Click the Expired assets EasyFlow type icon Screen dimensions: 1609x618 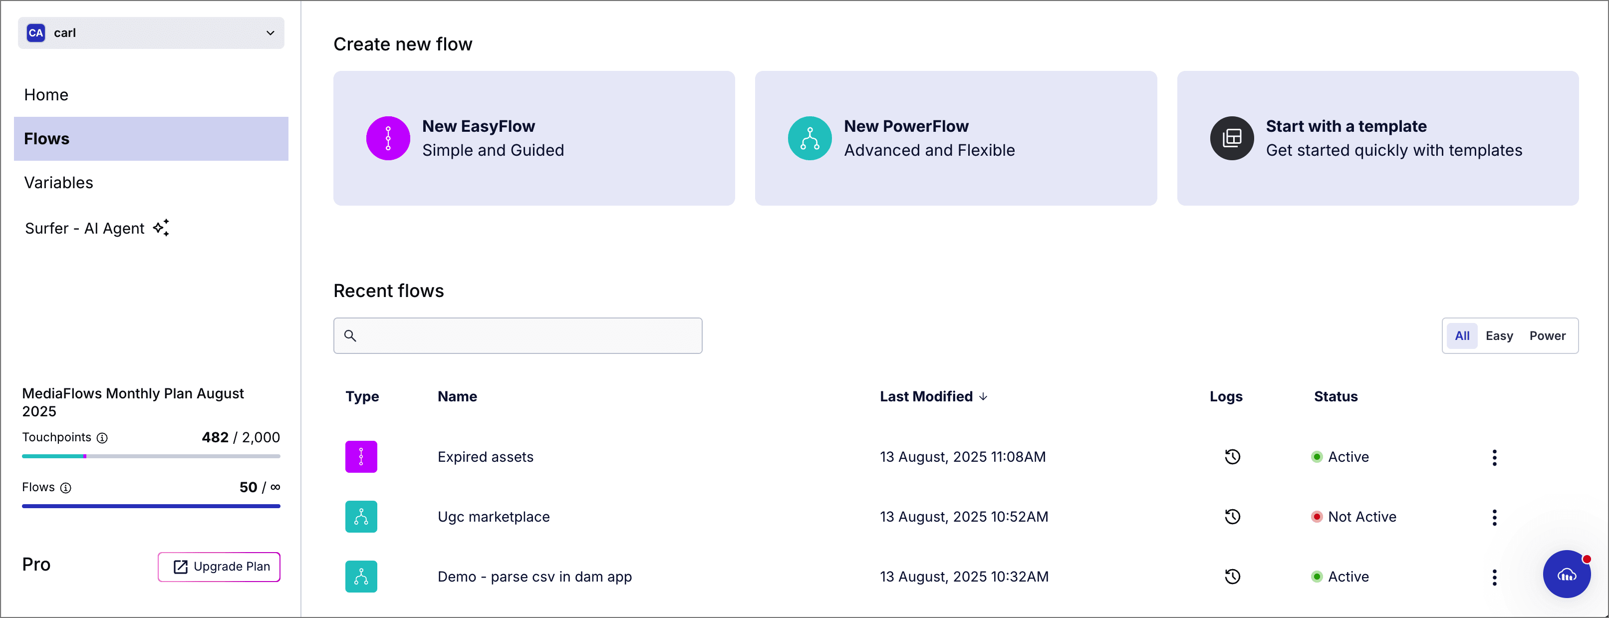tap(361, 457)
